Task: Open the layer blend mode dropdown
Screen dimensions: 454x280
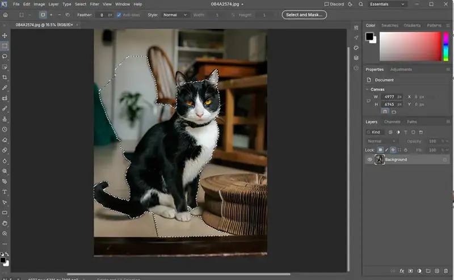Action: click(x=381, y=141)
